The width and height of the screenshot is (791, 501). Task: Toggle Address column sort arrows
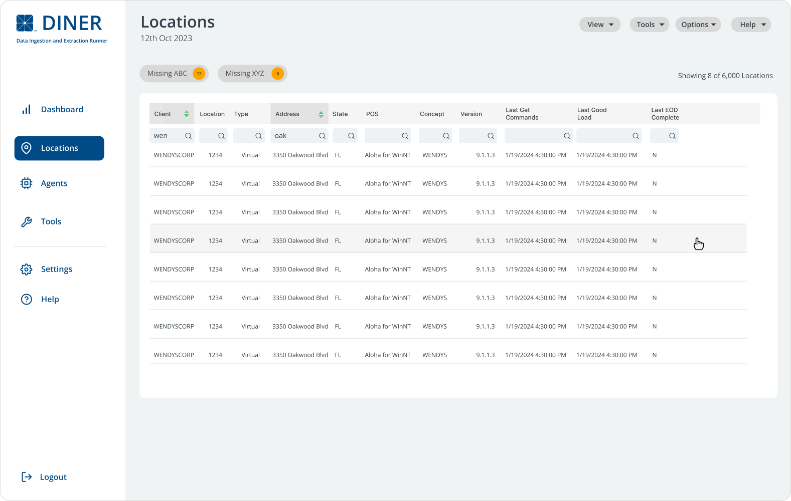[x=321, y=114]
